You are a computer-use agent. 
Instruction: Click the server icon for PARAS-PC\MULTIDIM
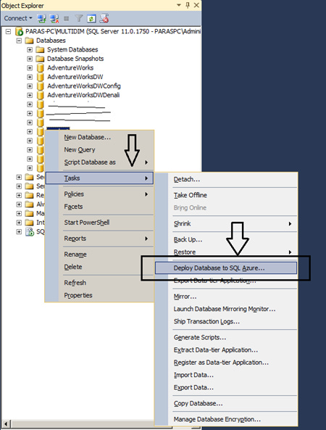coord(19,31)
